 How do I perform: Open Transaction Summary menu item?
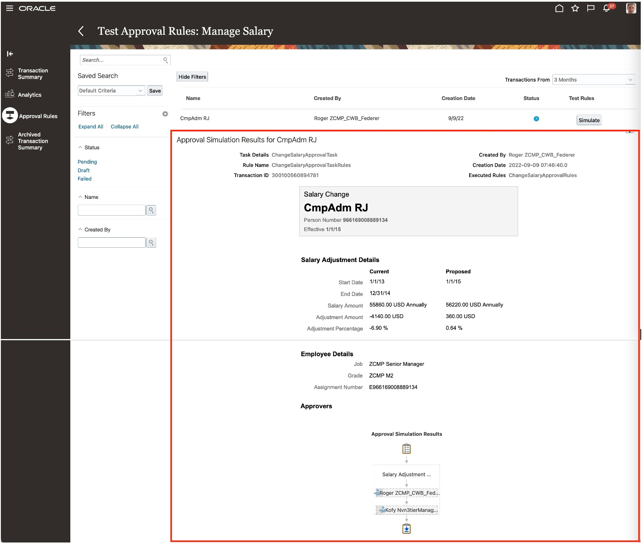[33, 74]
